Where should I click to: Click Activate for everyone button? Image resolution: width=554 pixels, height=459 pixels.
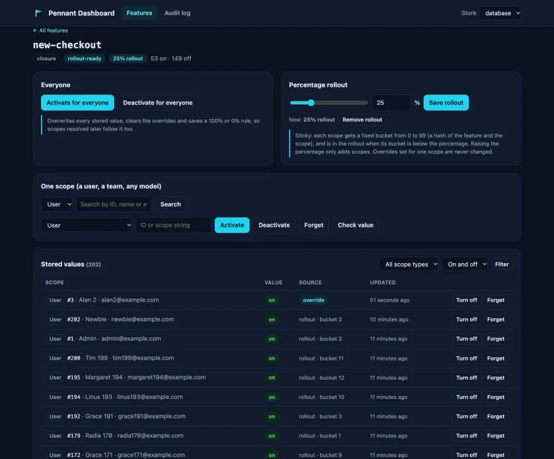click(77, 103)
